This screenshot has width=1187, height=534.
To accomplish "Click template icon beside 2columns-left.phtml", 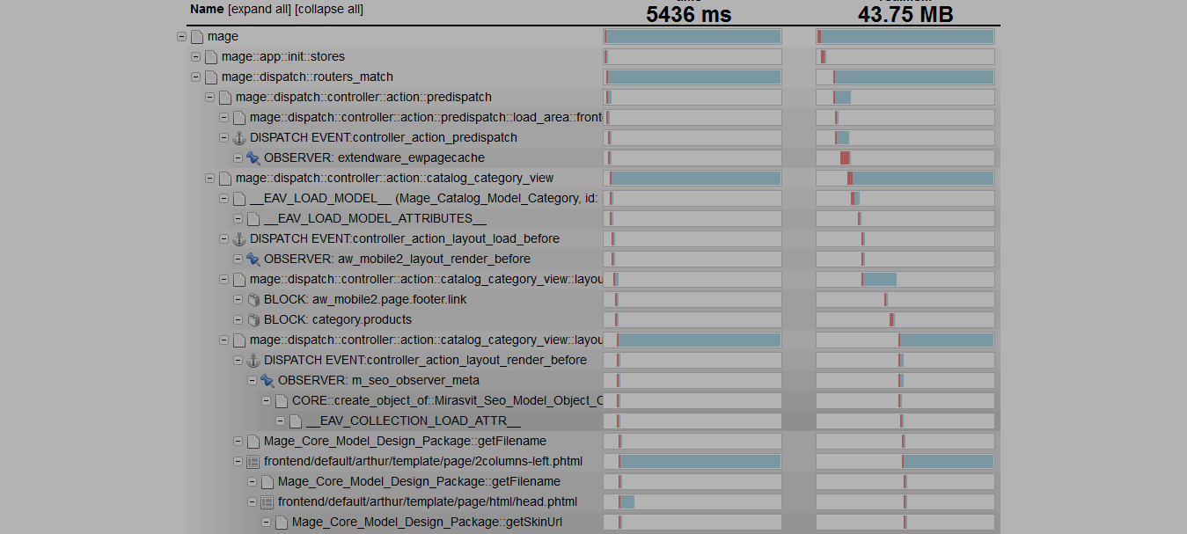I will 253,462.
